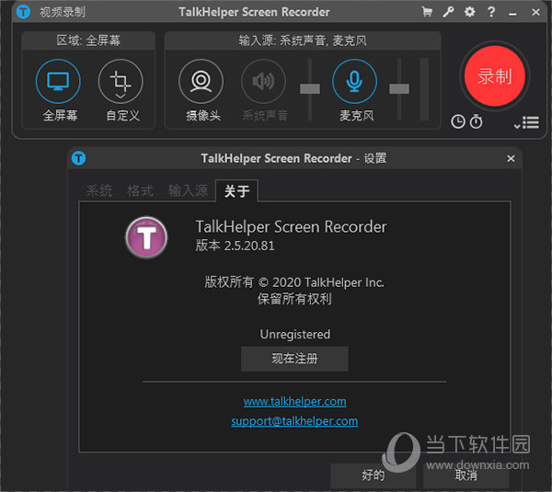Toggle microphone recording input
The height and width of the screenshot is (492, 552).
(x=354, y=81)
